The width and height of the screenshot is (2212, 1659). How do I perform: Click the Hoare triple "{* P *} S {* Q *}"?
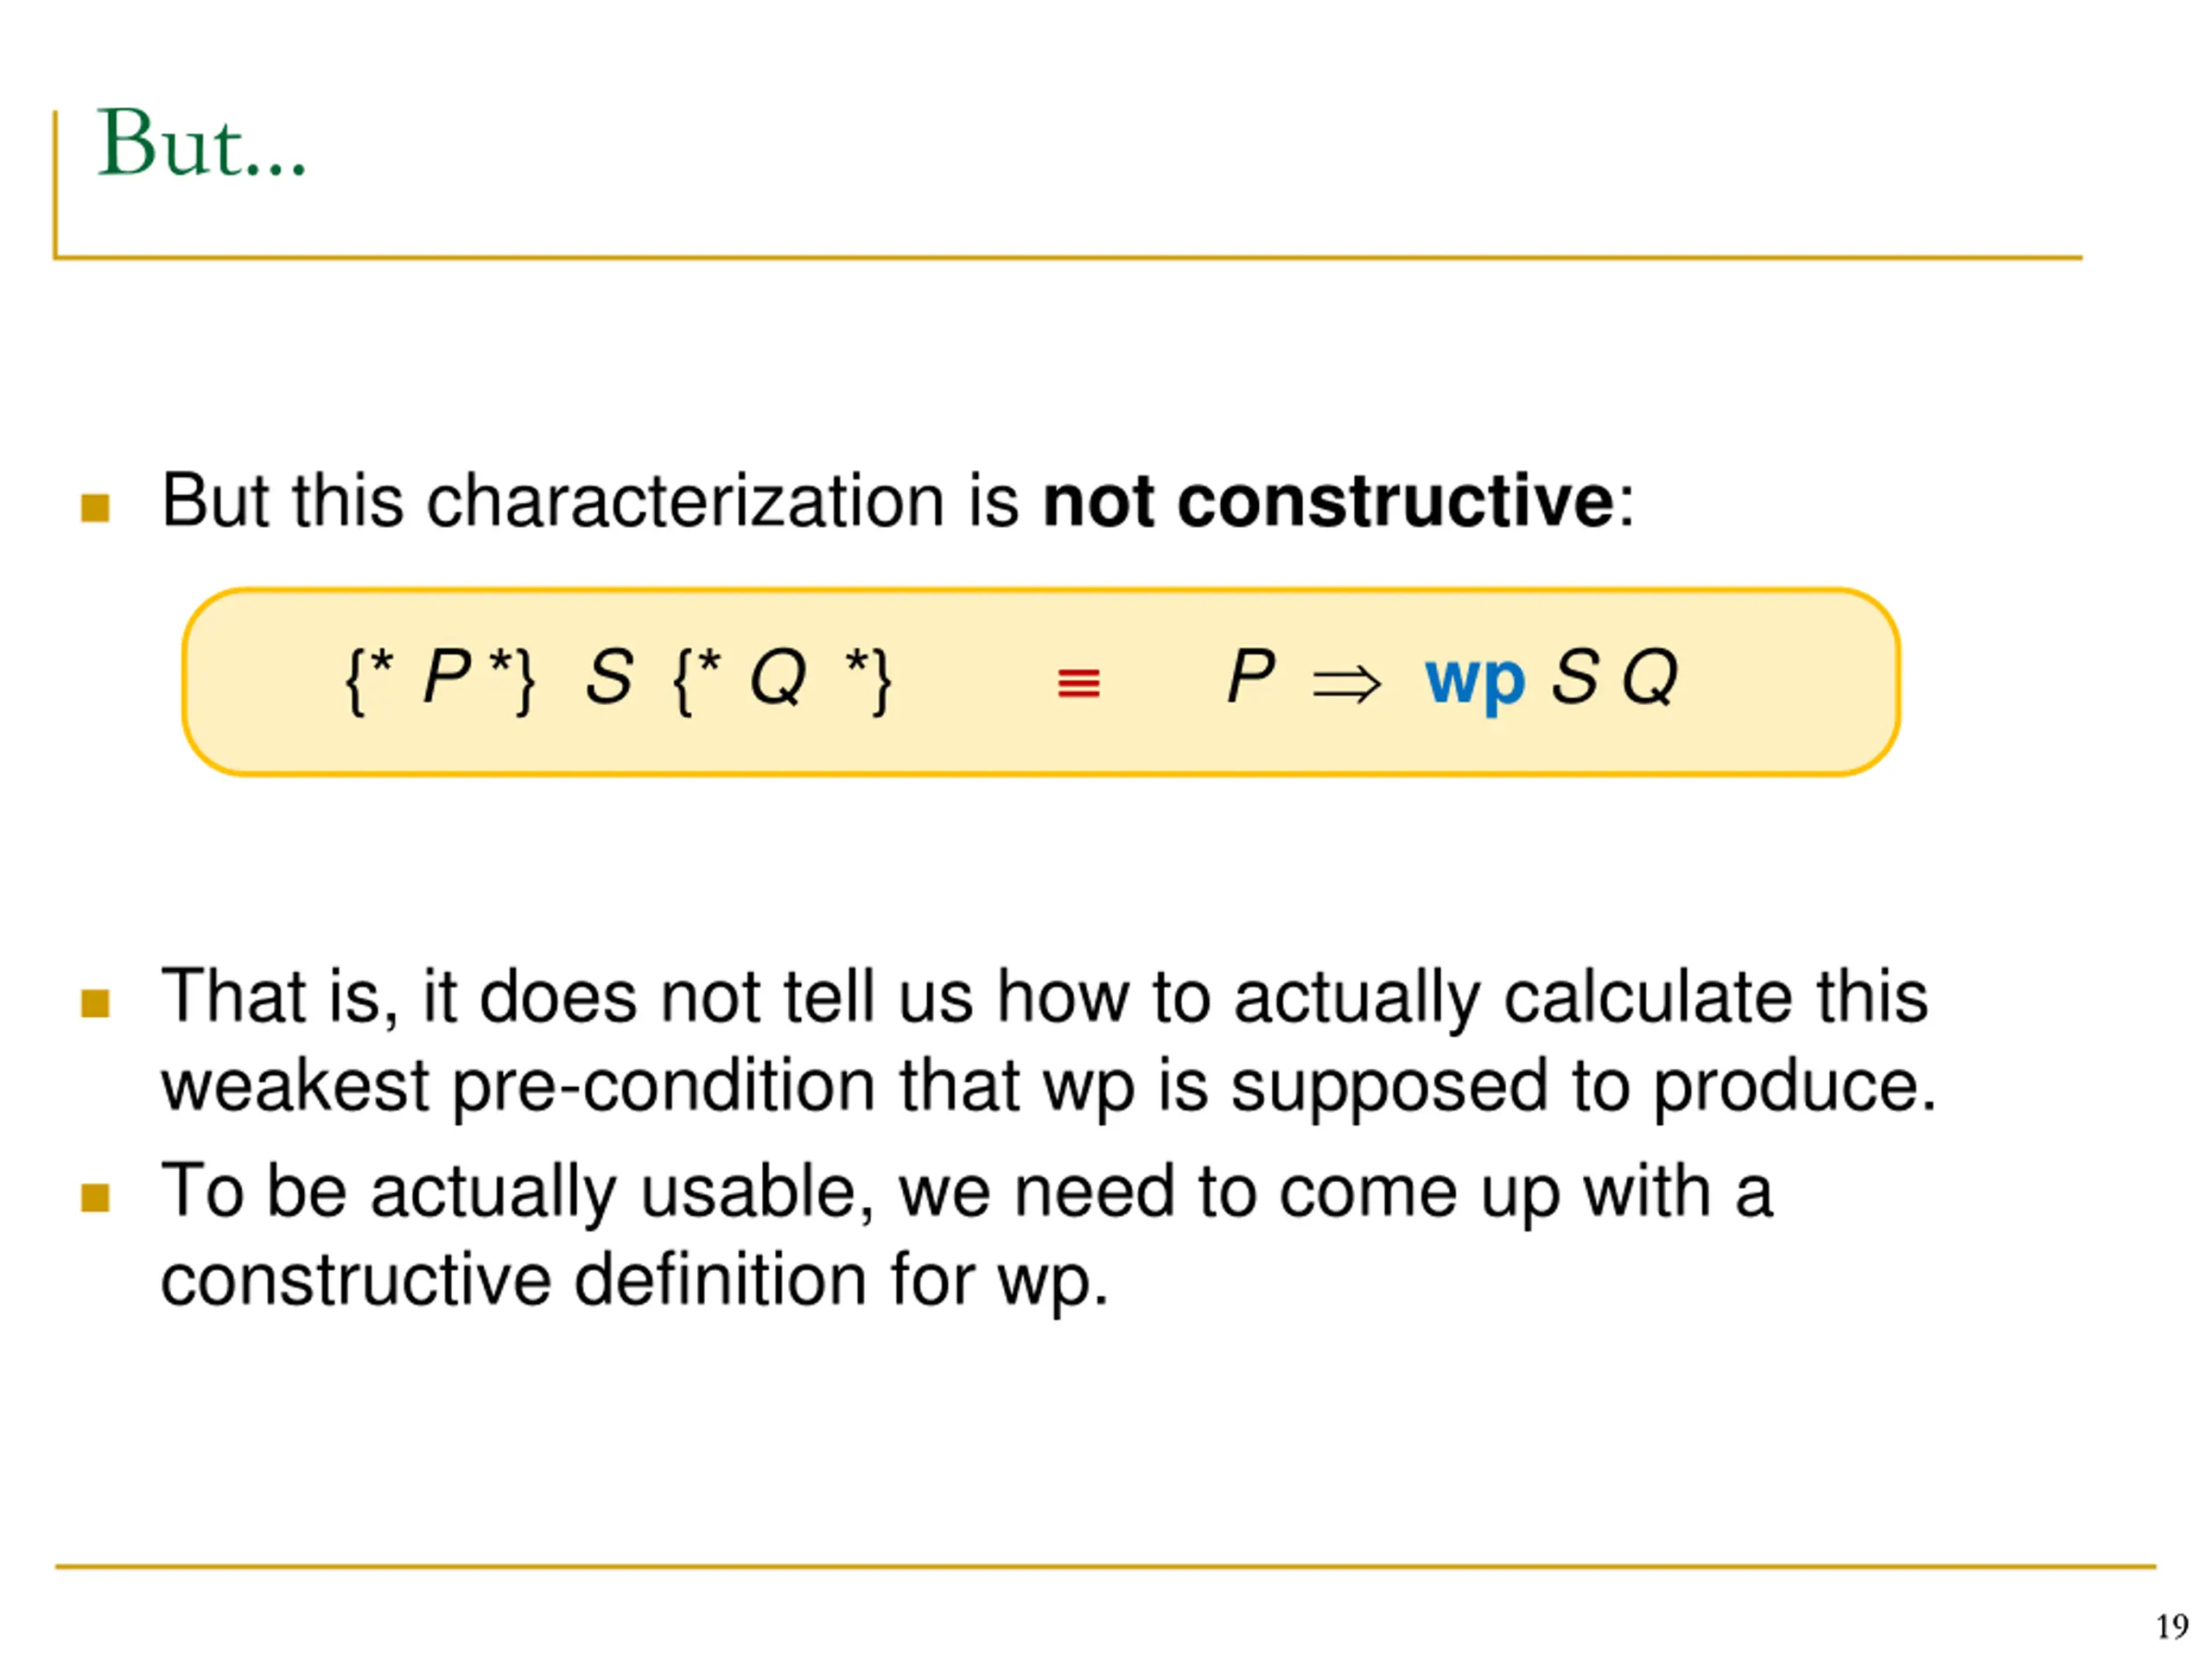click(618, 680)
